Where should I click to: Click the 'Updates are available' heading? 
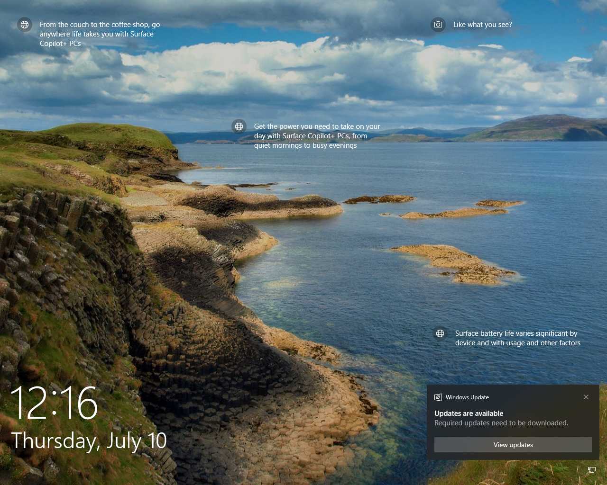[469, 413]
